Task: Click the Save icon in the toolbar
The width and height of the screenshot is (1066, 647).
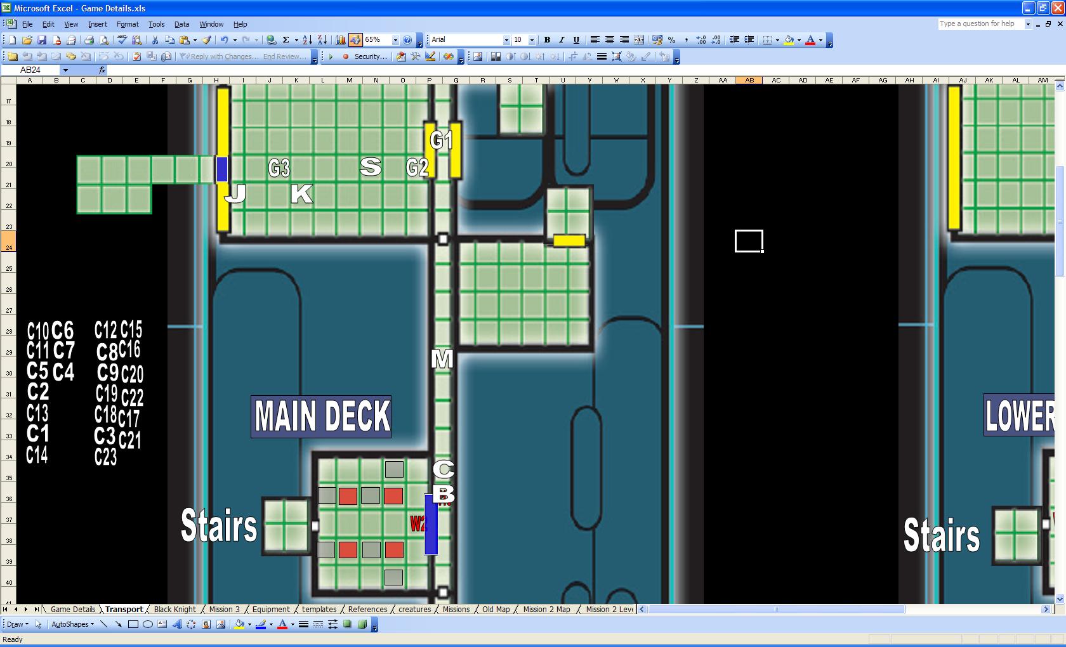Action: pos(42,40)
